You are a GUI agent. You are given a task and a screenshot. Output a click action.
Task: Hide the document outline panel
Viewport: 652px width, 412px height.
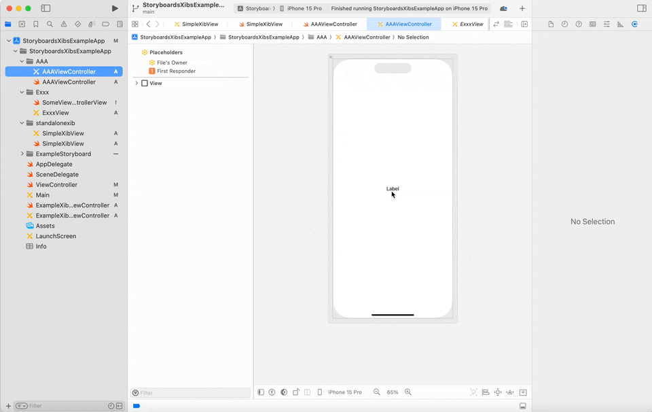coord(261,392)
